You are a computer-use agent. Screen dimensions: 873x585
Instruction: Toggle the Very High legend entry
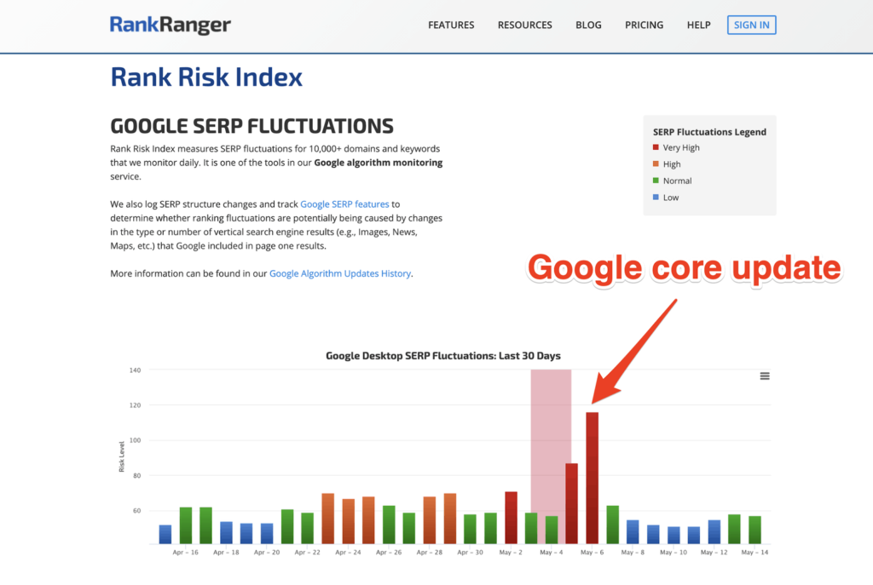(x=676, y=147)
